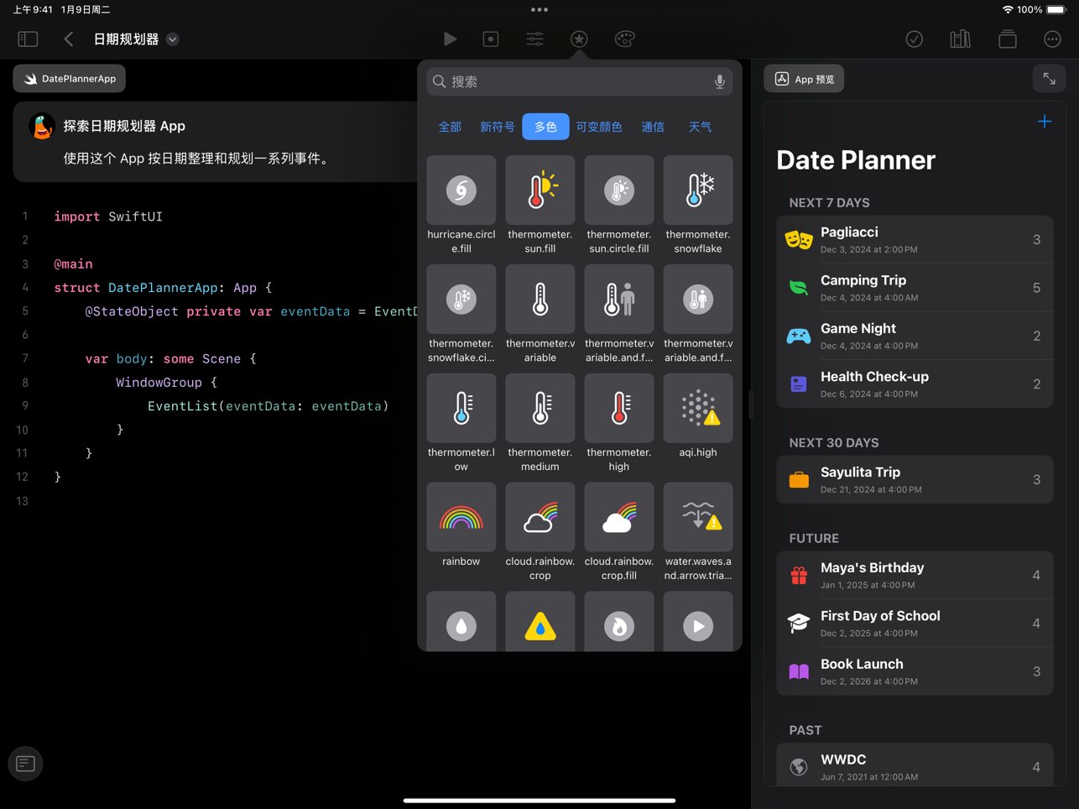Open the sliders settings icon
The height and width of the screenshot is (809, 1079).
[x=534, y=39]
